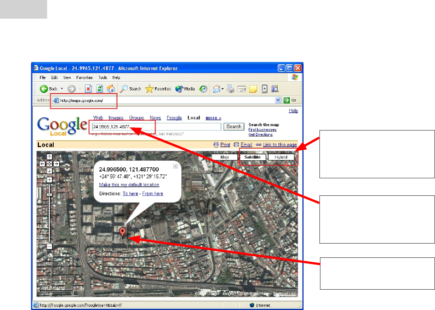This screenshot has width=435, height=310.
Task: Switch map view to Satellite
Action: [253, 157]
